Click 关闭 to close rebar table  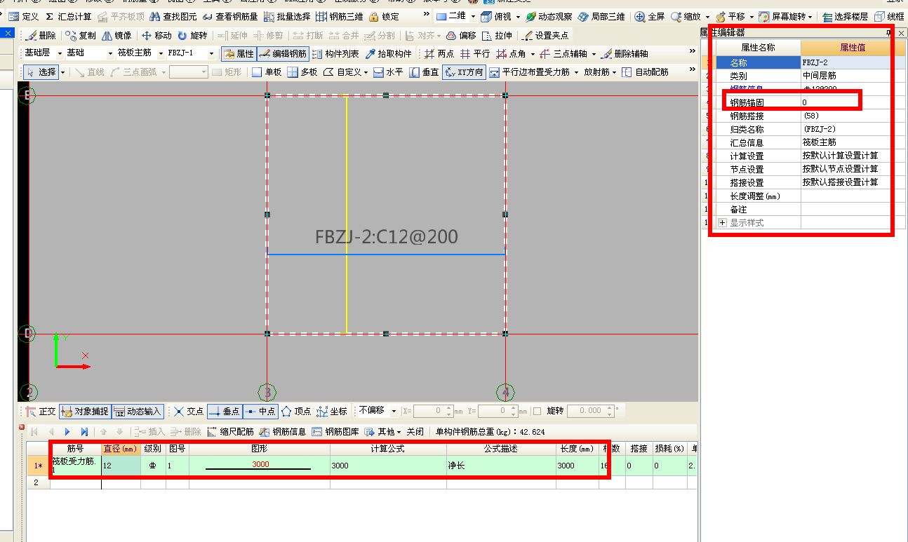point(415,432)
